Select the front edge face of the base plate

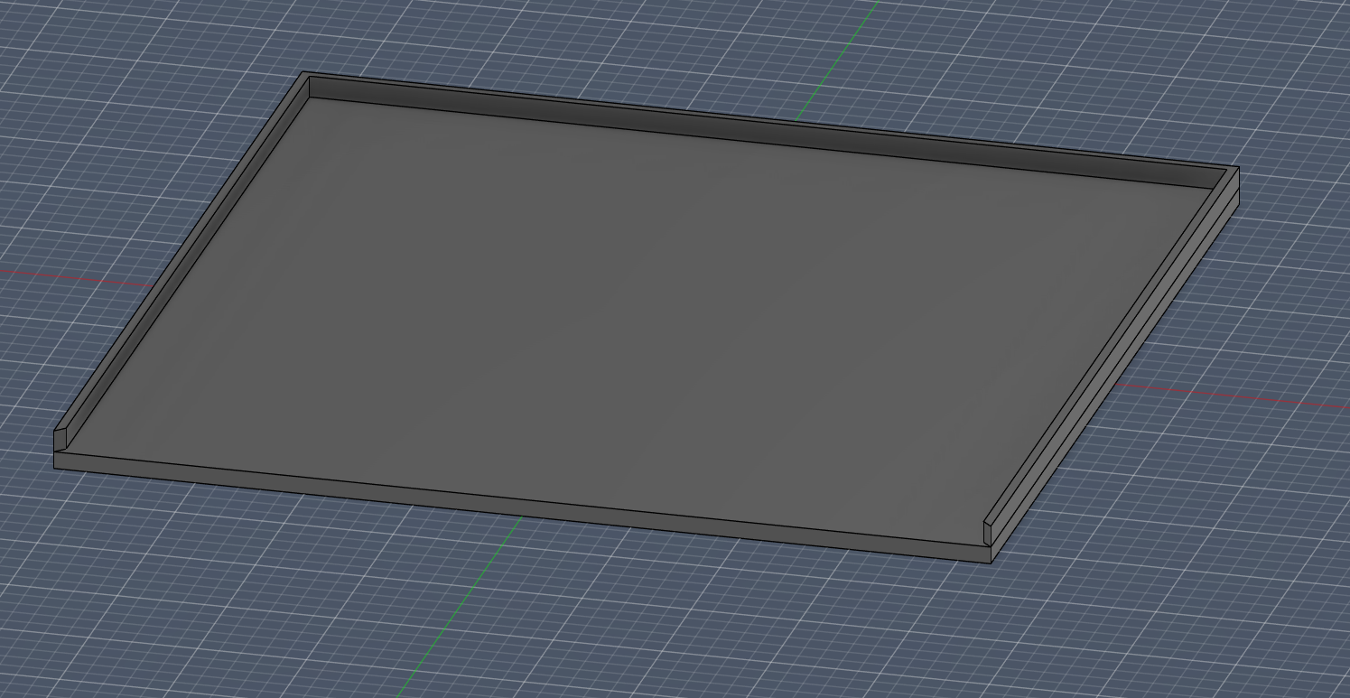click(x=524, y=506)
